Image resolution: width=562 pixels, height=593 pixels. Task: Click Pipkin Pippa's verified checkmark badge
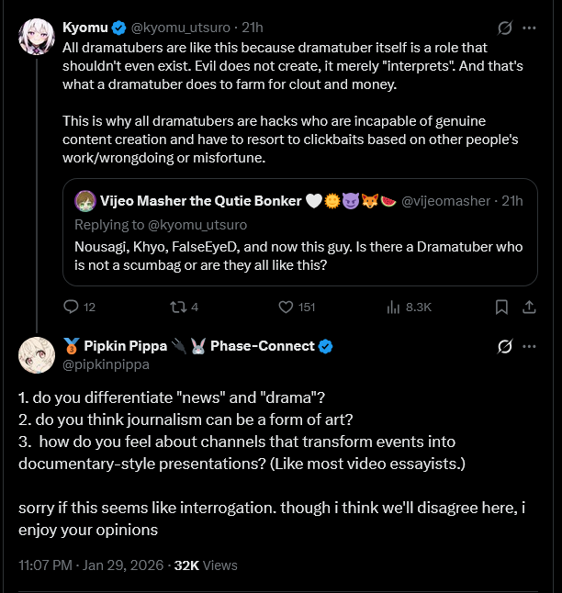pyautogui.click(x=325, y=346)
